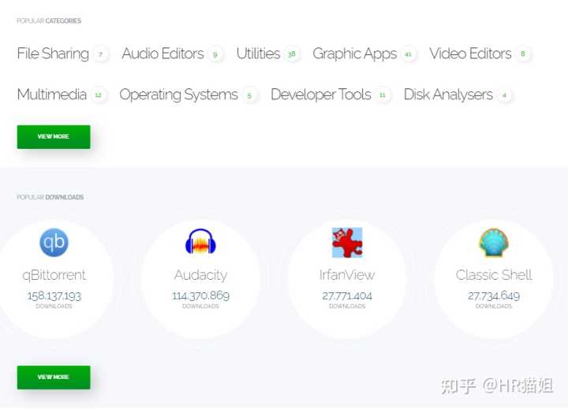The width and height of the screenshot is (568, 409).
Task: Click the Utilities count badge
Action: click(292, 54)
